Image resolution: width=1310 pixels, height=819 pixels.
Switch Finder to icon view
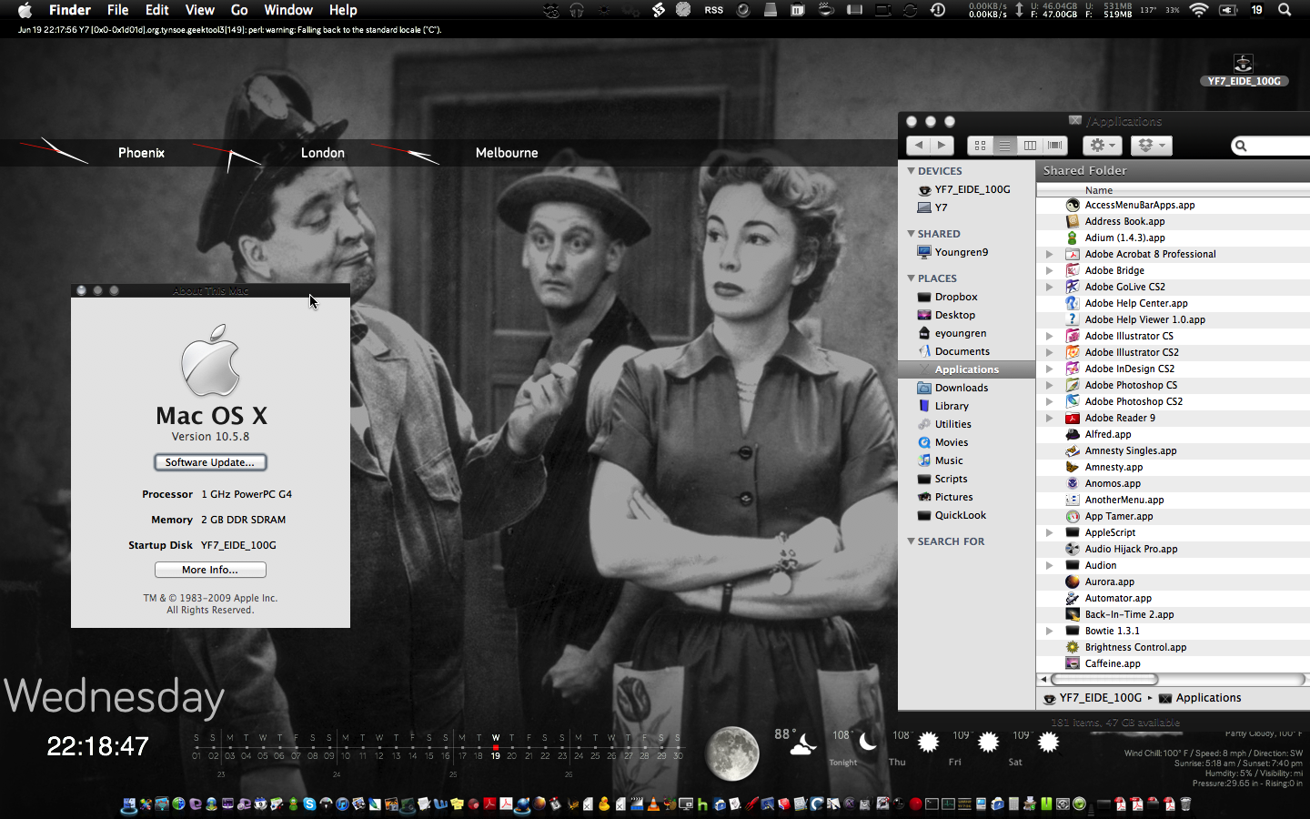(x=980, y=145)
